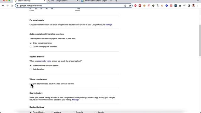Screen dimensions: 201x113
Task: Open the Chrome profile avatar
Action: point(193,6)
